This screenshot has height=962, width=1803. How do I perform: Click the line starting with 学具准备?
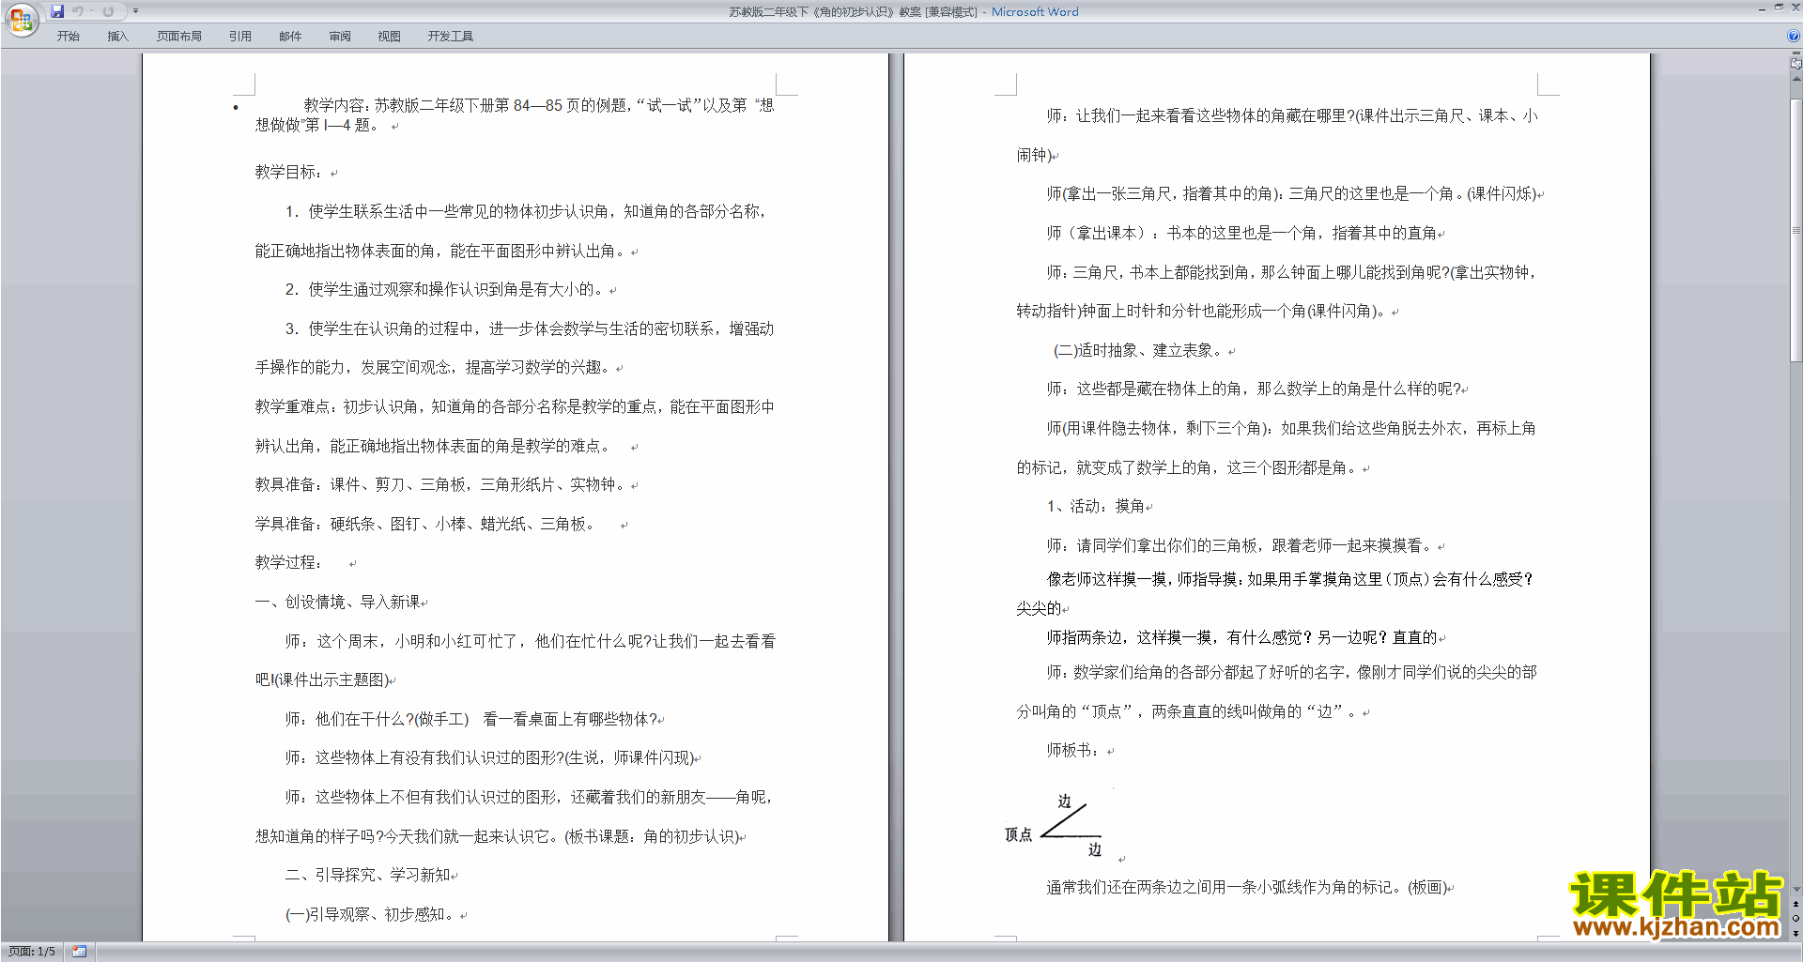(x=424, y=524)
